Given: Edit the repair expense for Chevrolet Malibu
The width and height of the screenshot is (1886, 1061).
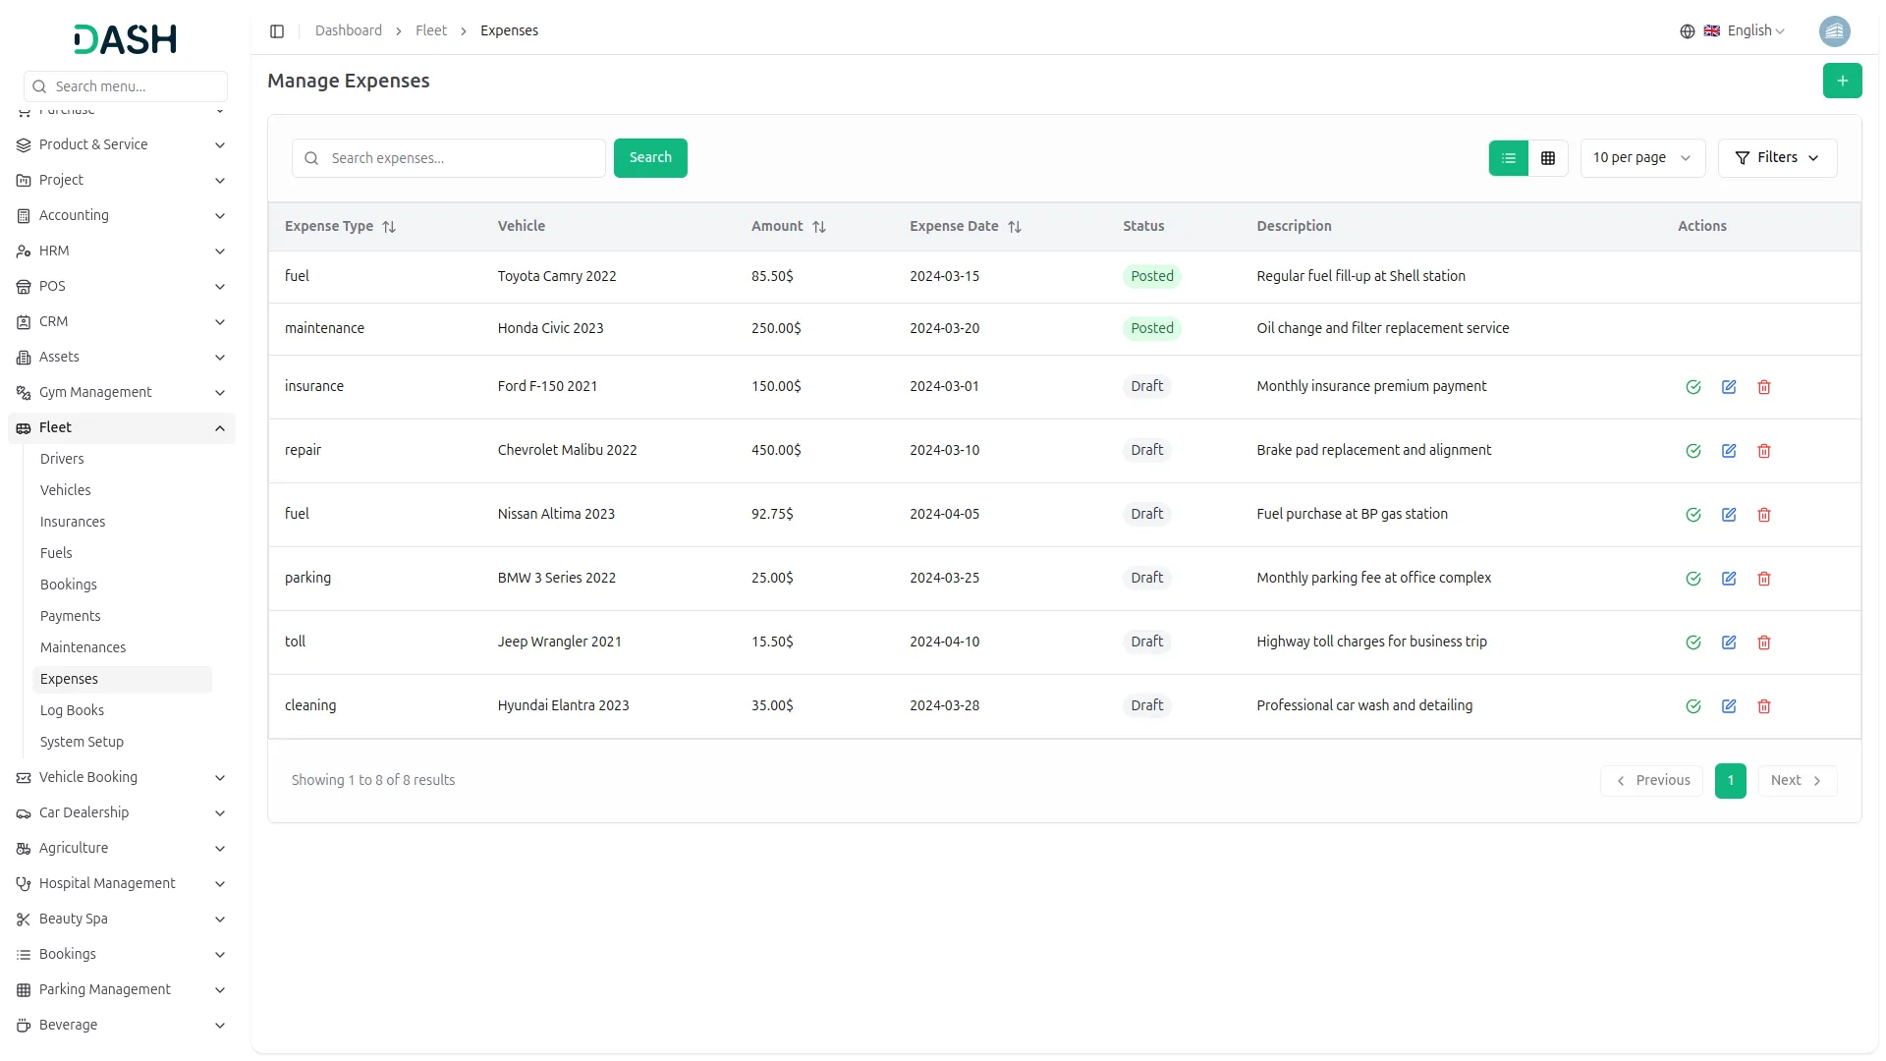Looking at the screenshot, I should [x=1729, y=451].
